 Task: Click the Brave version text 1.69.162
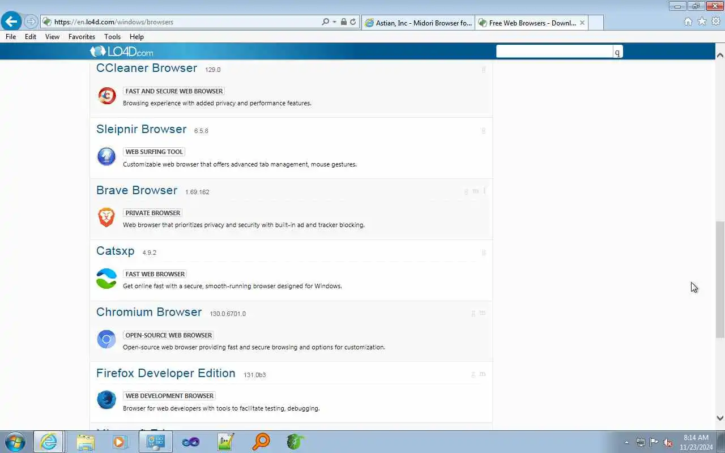(197, 192)
